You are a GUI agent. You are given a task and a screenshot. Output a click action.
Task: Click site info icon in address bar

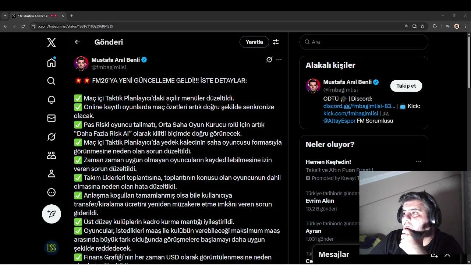pyautogui.click(x=33, y=26)
